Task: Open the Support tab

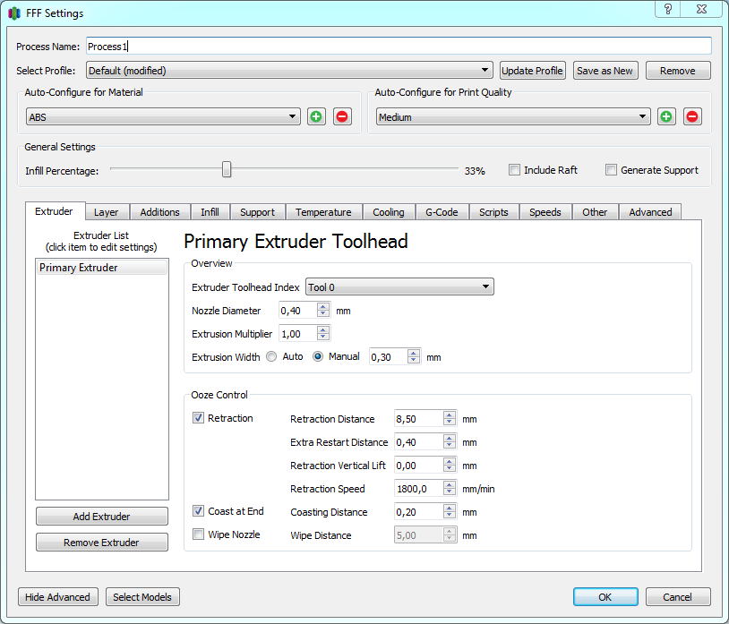Action: (258, 212)
